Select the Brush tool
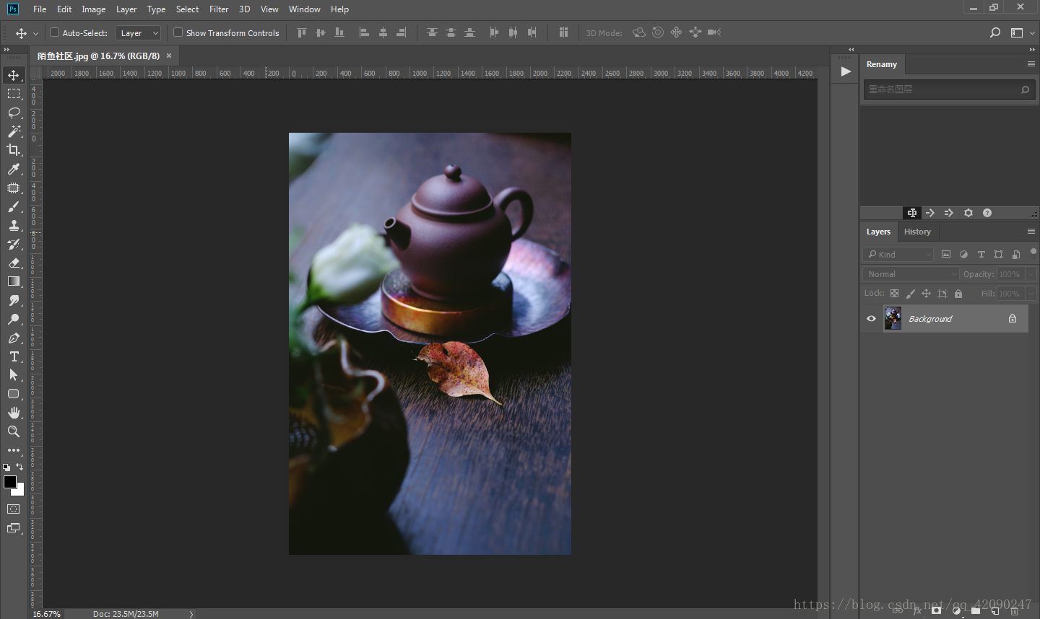The image size is (1040, 619). [x=14, y=206]
